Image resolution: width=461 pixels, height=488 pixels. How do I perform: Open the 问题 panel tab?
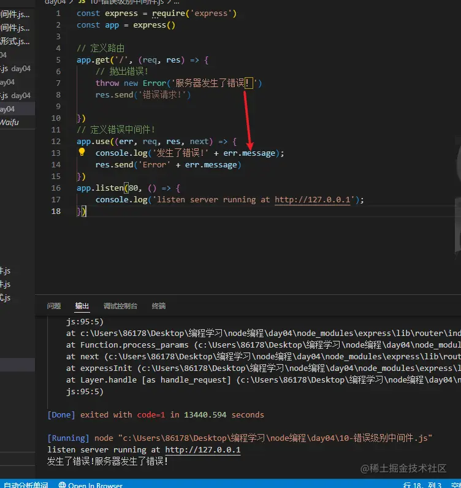pos(54,306)
